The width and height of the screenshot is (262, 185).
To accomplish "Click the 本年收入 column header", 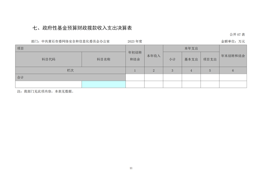I will (154, 56).
